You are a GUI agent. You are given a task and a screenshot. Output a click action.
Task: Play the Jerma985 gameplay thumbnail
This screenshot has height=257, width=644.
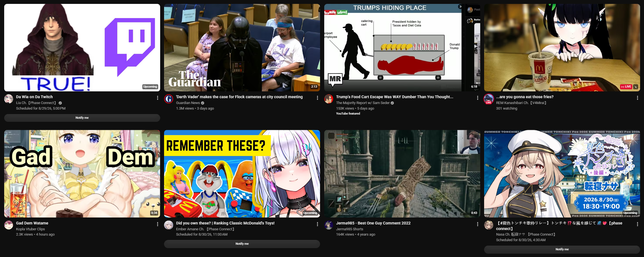(402, 174)
